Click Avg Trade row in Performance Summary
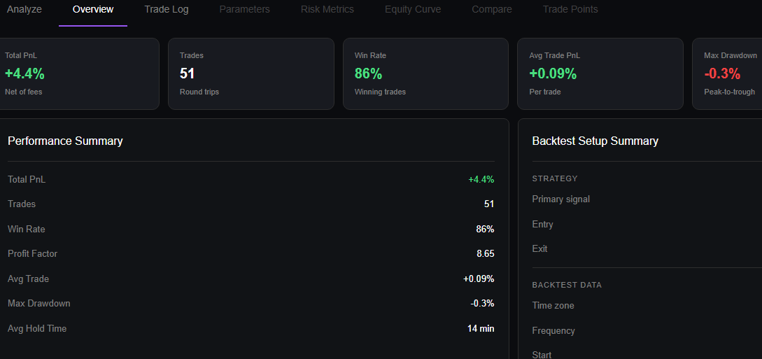 251,279
